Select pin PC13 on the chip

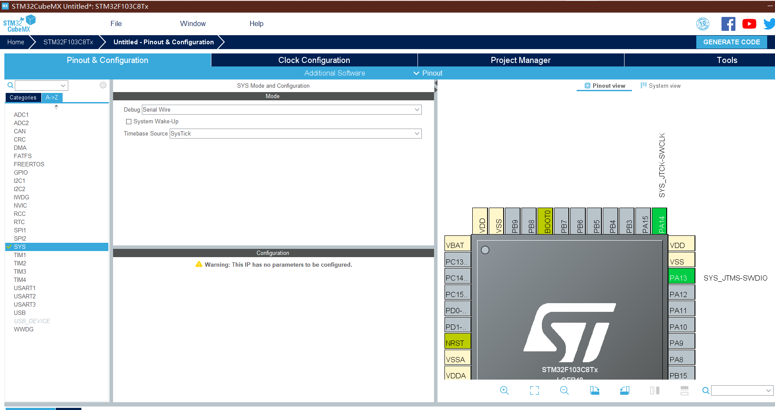(458, 260)
